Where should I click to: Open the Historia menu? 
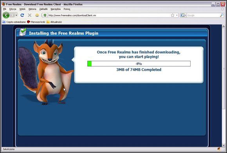tap(32, 9)
